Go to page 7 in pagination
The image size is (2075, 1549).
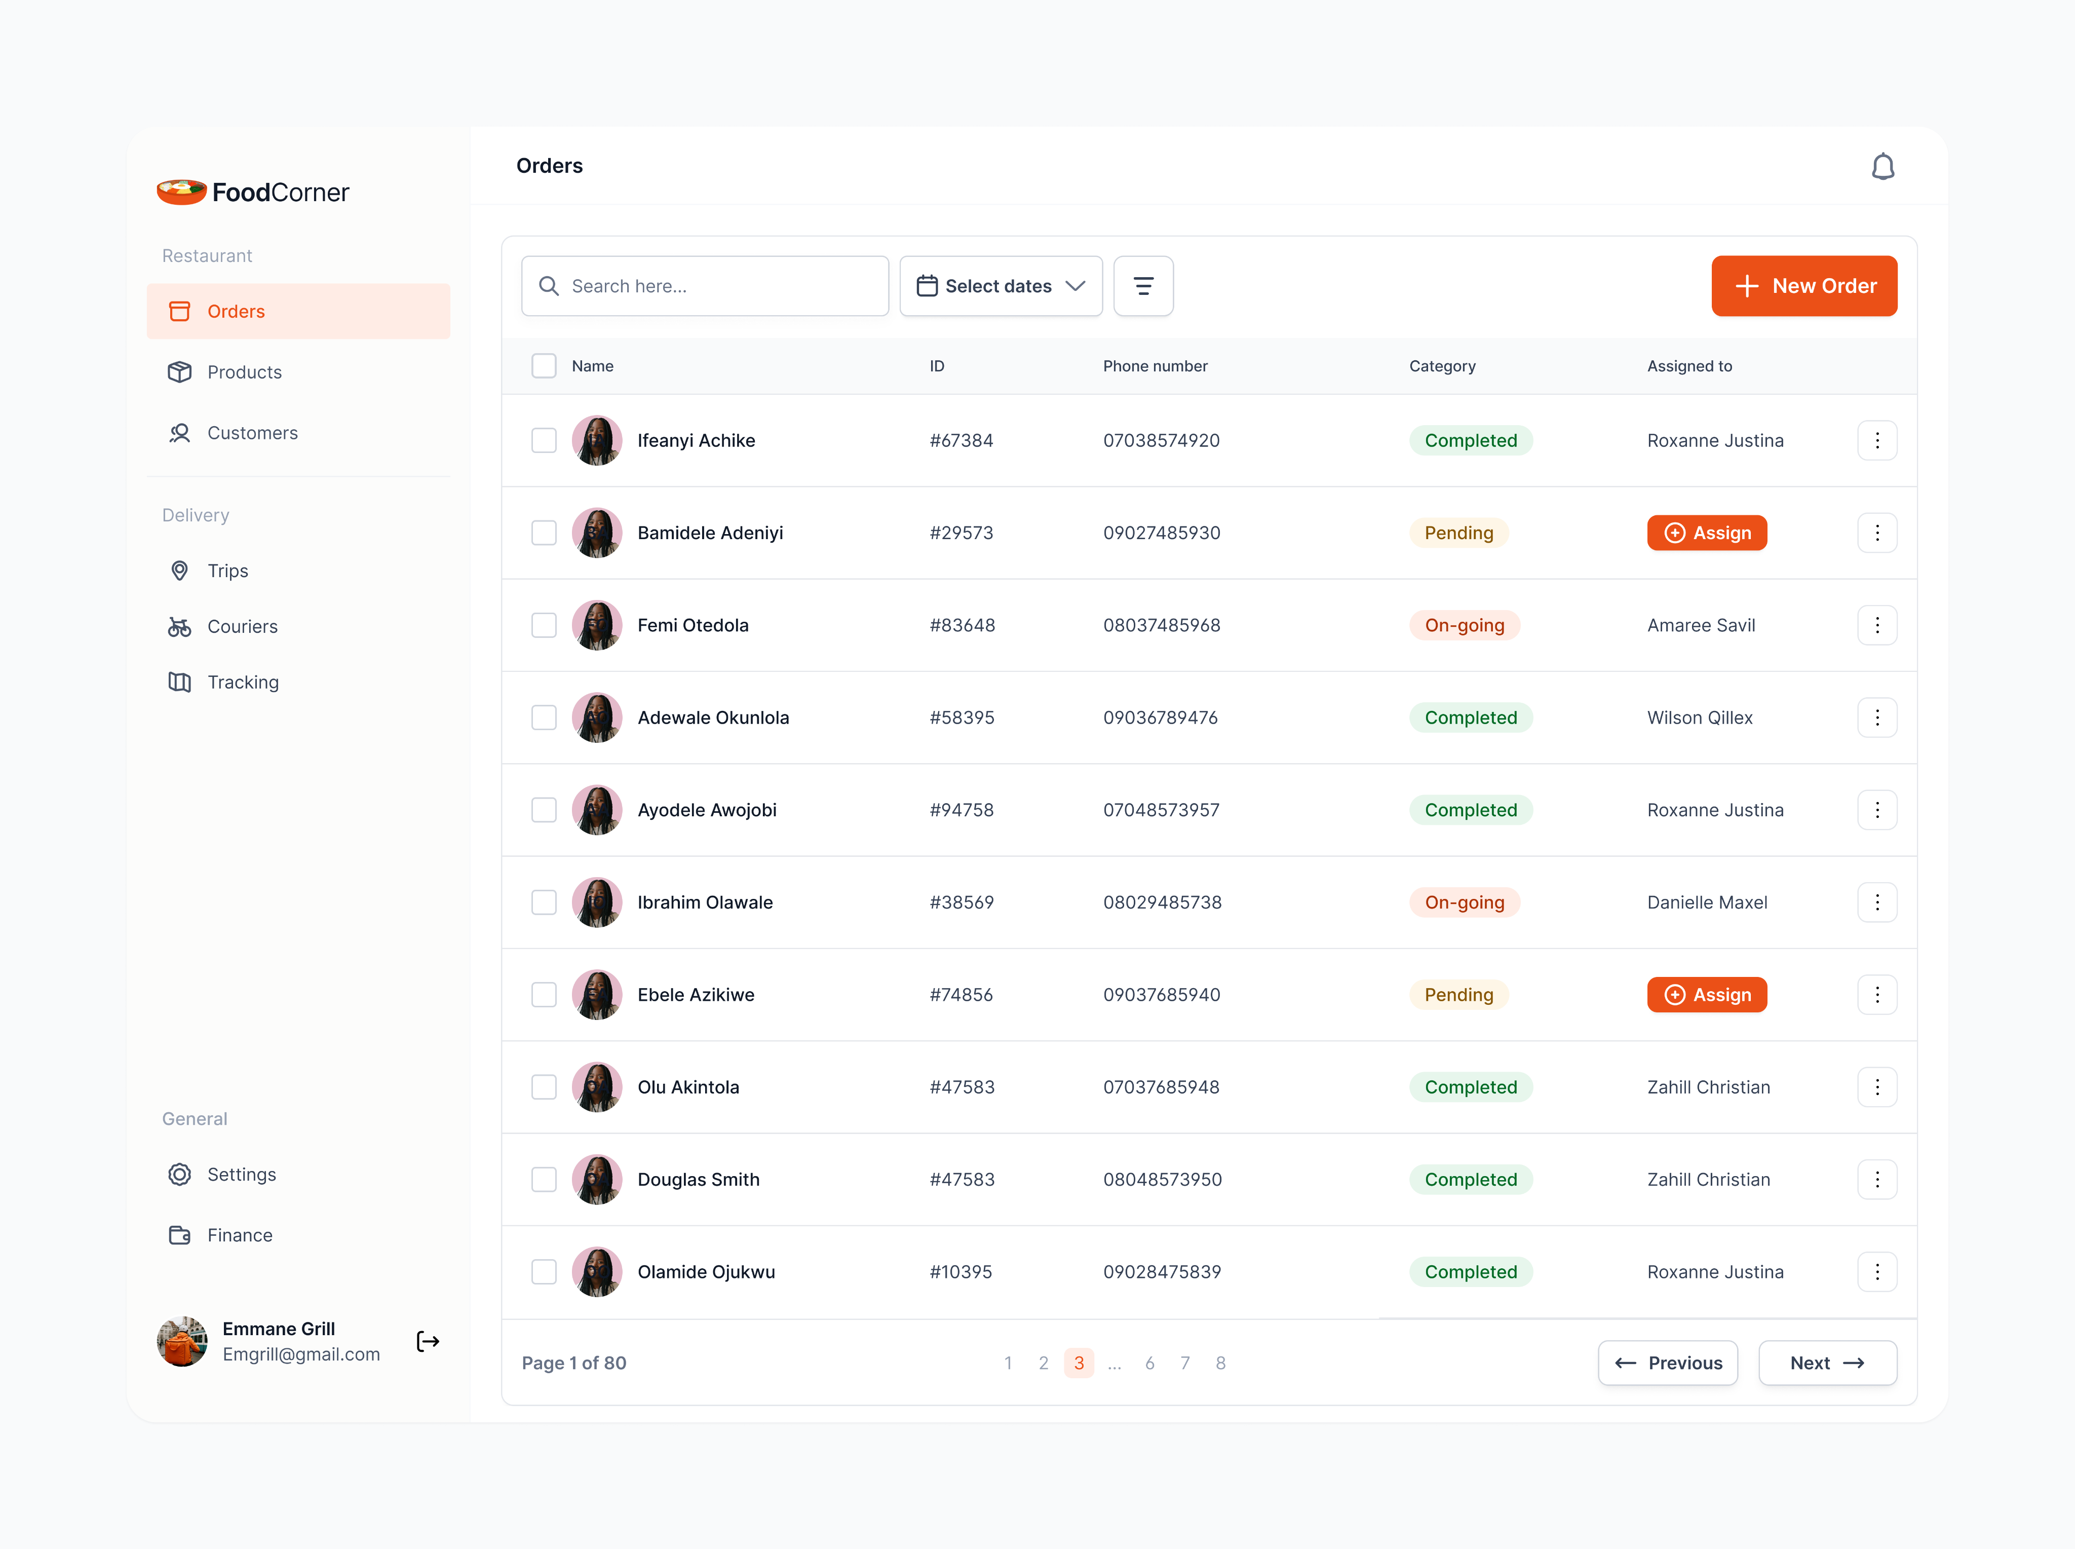pos(1184,1363)
